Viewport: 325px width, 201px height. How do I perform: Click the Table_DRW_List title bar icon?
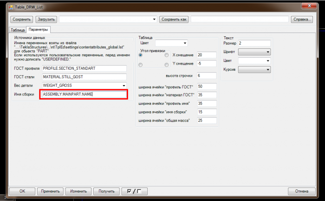(x=11, y=7)
